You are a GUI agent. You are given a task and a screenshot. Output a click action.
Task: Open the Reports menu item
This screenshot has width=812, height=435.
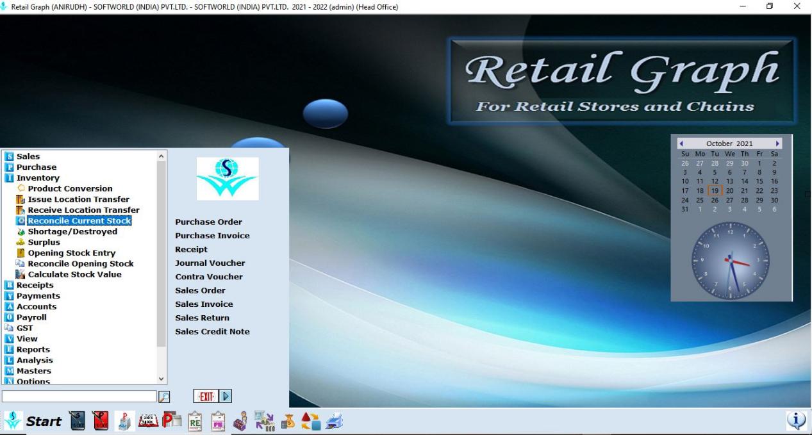(x=33, y=349)
